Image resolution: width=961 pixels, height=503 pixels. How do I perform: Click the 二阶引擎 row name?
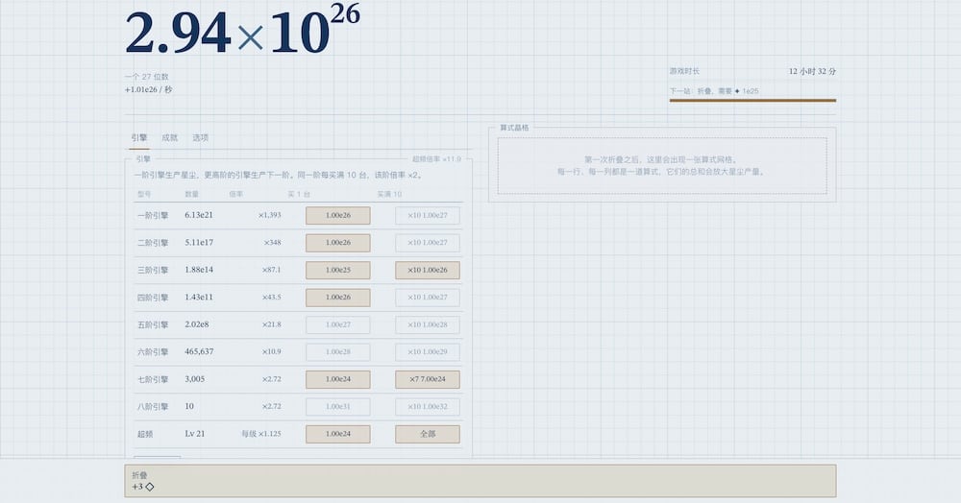[x=153, y=243]
